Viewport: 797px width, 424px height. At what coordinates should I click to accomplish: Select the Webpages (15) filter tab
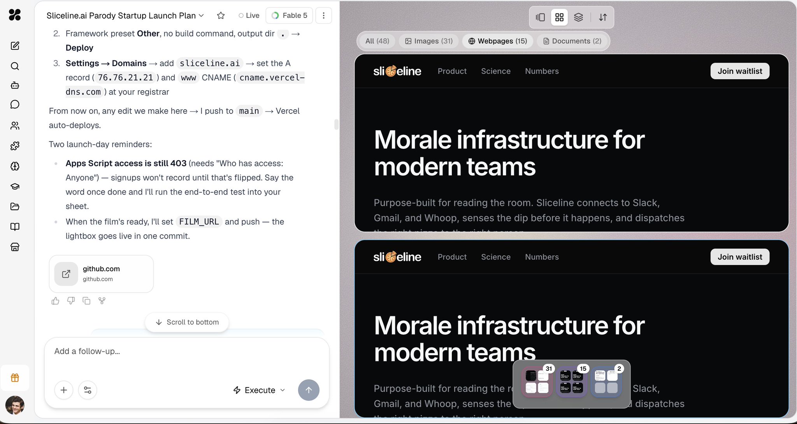click(497, 41)
